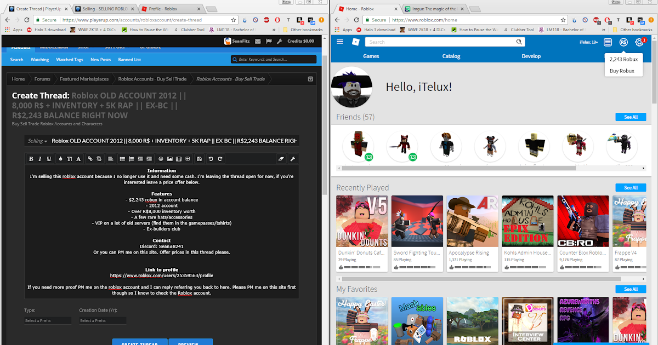Open PlayerUp inbox envelope icon
Viewport: 658px width, 345px height.
coord(257,41)
